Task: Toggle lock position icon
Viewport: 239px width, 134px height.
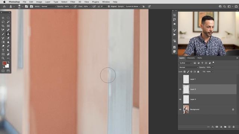Action: click(191, 71)
